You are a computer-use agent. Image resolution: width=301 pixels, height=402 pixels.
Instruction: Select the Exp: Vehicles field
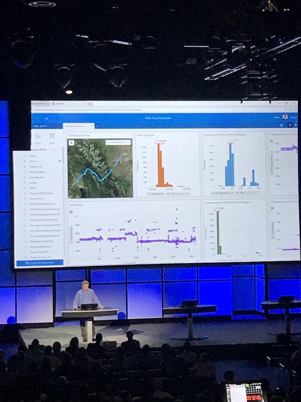pos(45,236)
